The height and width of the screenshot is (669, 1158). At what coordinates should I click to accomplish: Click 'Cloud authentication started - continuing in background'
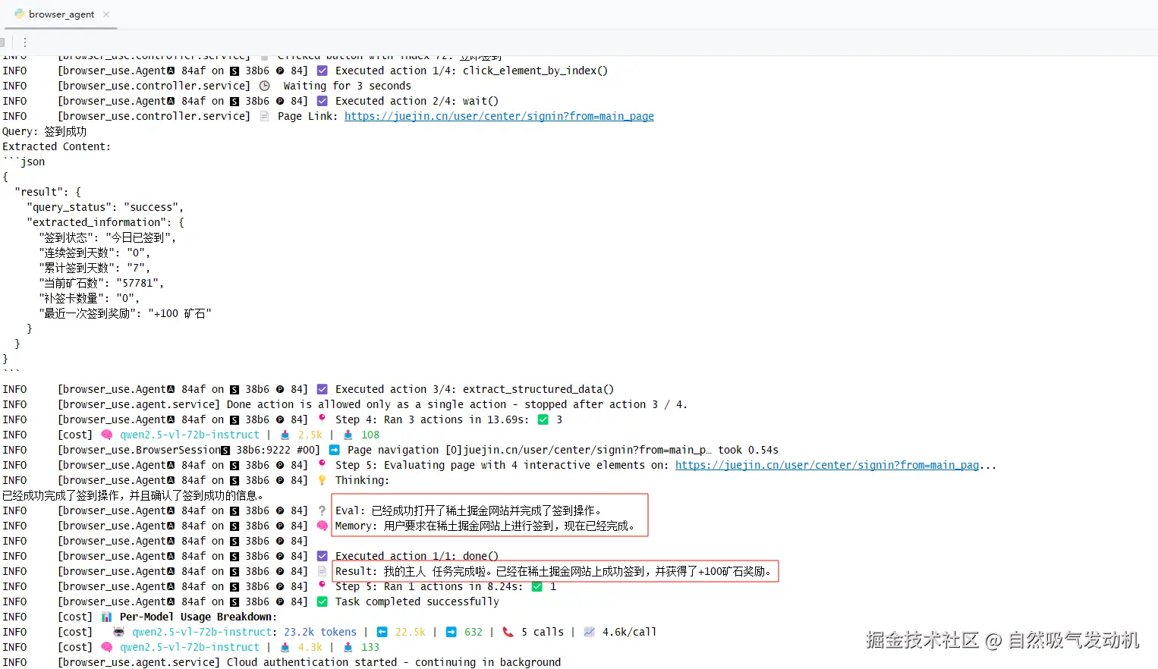394,662
